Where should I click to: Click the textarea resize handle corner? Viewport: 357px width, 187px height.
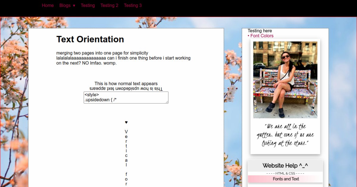(167, 102)
